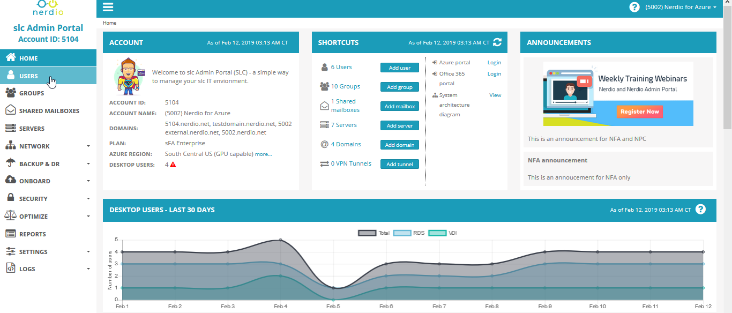Viewport: 732px width, 313px height.
Task: Click the Users person icon in sidebar
Action: tap(10, 76)
